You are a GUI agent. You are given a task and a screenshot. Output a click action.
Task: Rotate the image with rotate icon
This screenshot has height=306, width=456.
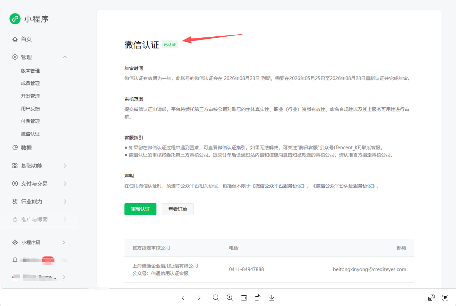[258, 298]
